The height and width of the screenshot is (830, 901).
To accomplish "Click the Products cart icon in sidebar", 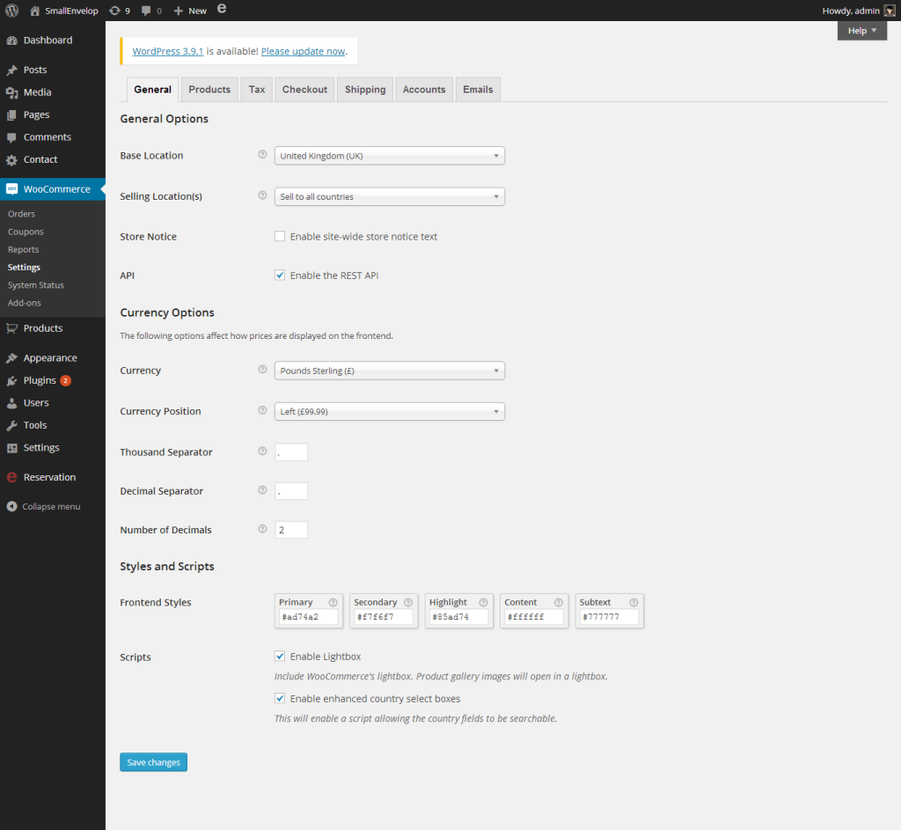I will [x=11, y=328].
